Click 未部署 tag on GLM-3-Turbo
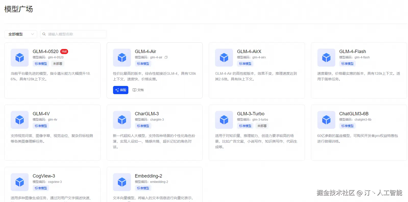Viewport: 408px width, 202px height. [262, 126]
